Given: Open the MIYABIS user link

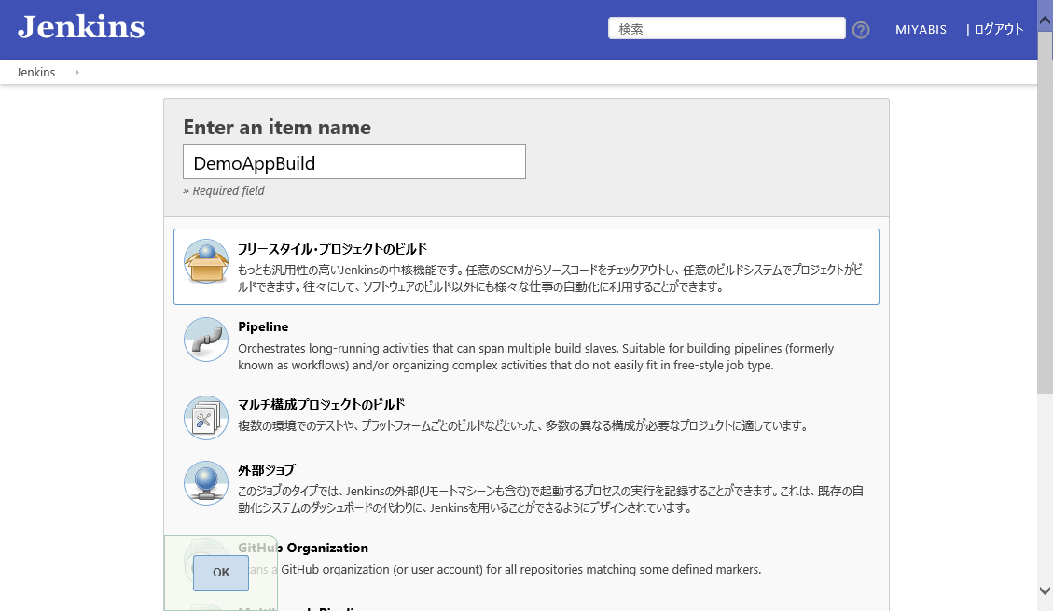Looking at the screenshot, I should [921, 30].
